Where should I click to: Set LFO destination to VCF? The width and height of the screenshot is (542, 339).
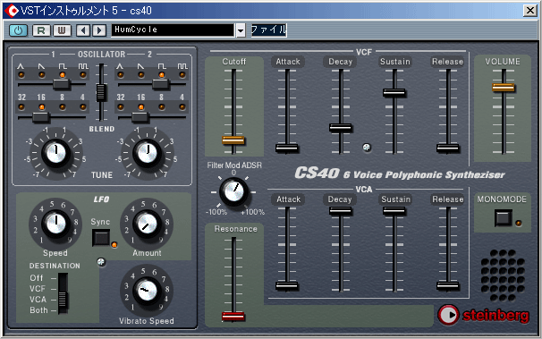(38, 289)
